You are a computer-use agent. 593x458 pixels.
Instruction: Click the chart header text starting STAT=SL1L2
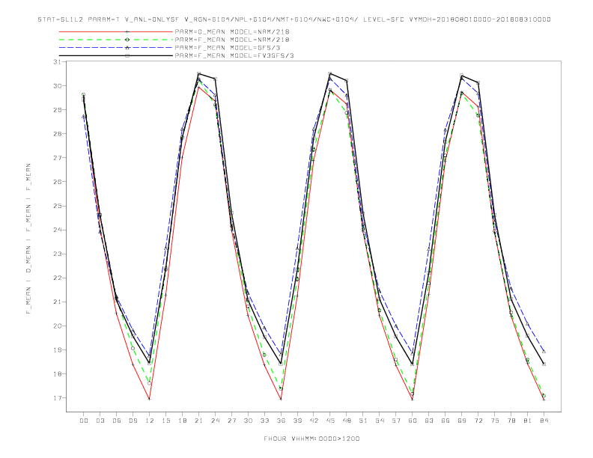coord(294,19)
